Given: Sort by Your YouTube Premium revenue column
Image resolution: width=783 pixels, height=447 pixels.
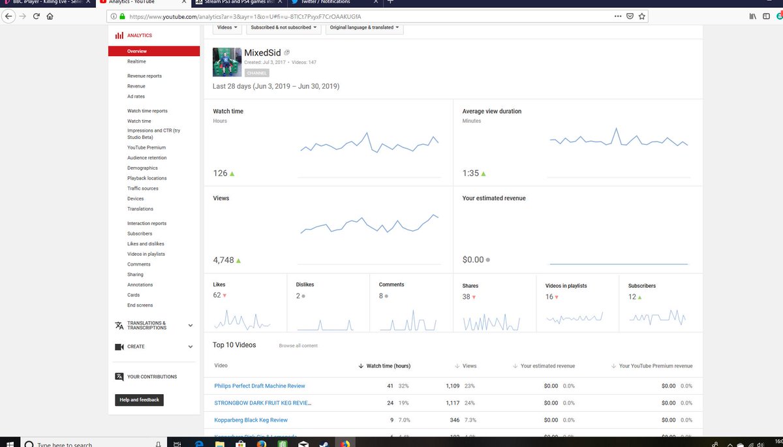Looking at the screenshot, I should click(x=652, y=366).
